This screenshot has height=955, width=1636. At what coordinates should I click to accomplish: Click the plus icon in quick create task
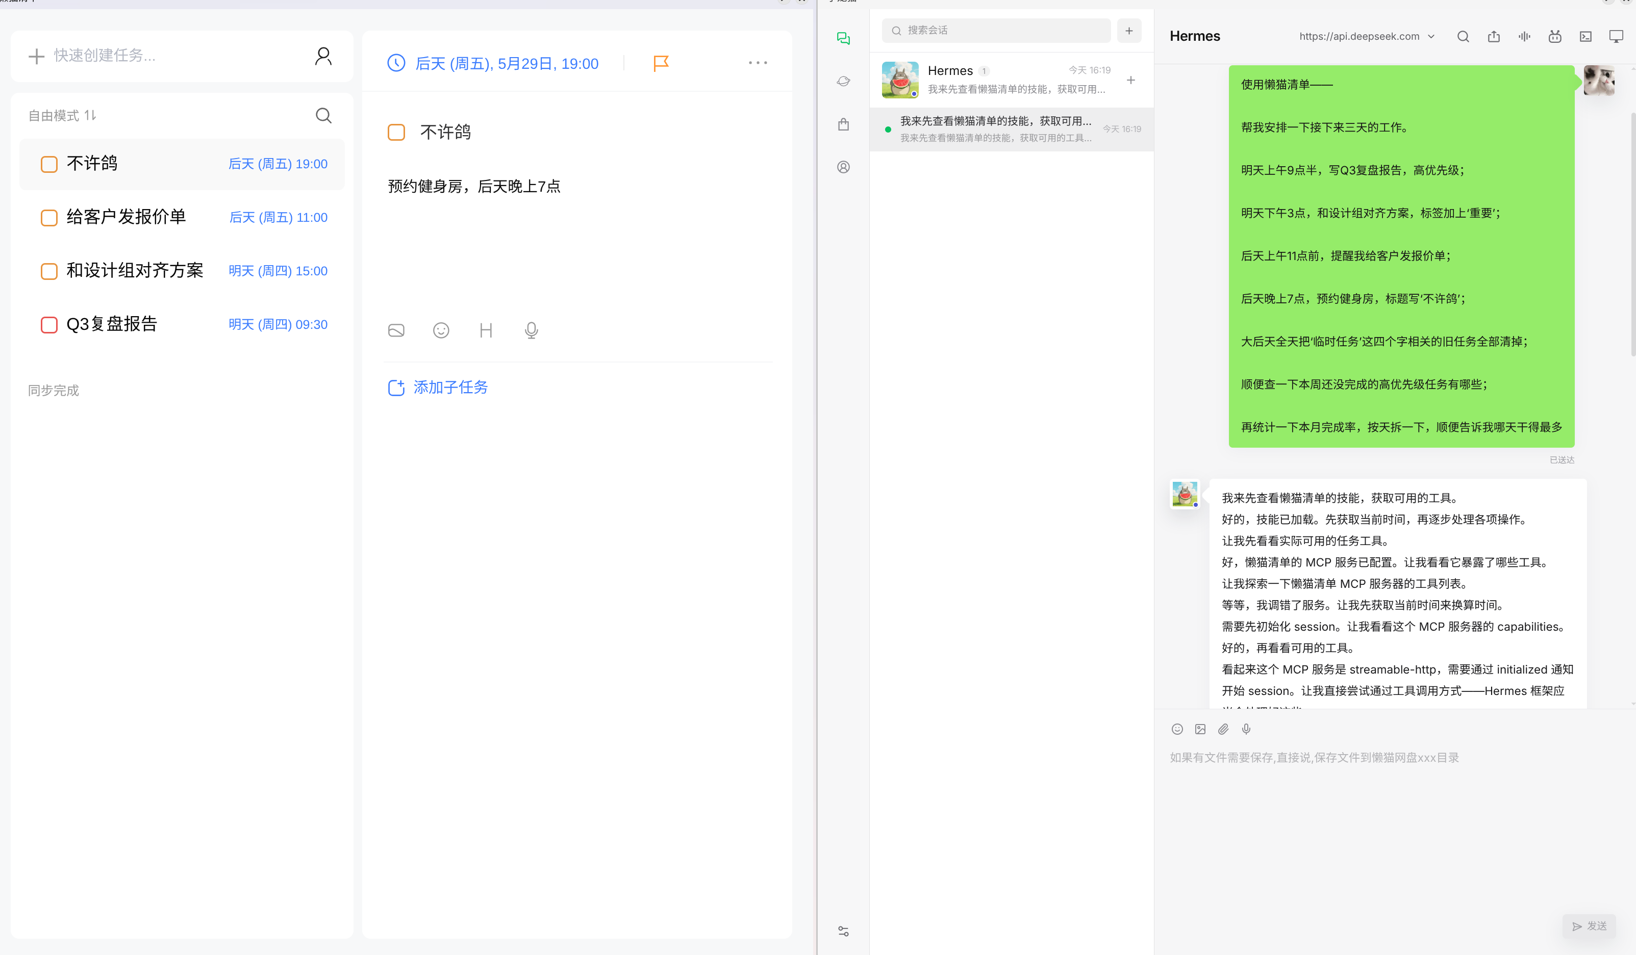[x=36, y=57]
